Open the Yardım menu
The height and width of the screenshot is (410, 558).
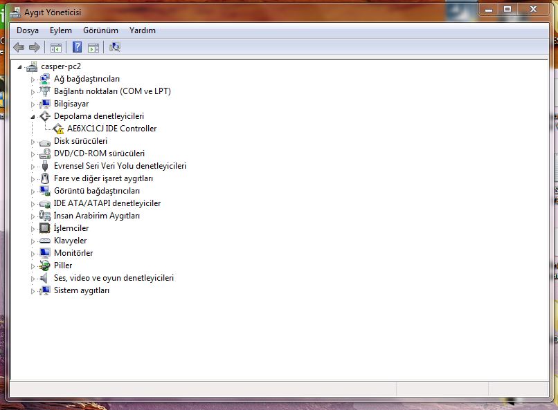pos(142,30)
